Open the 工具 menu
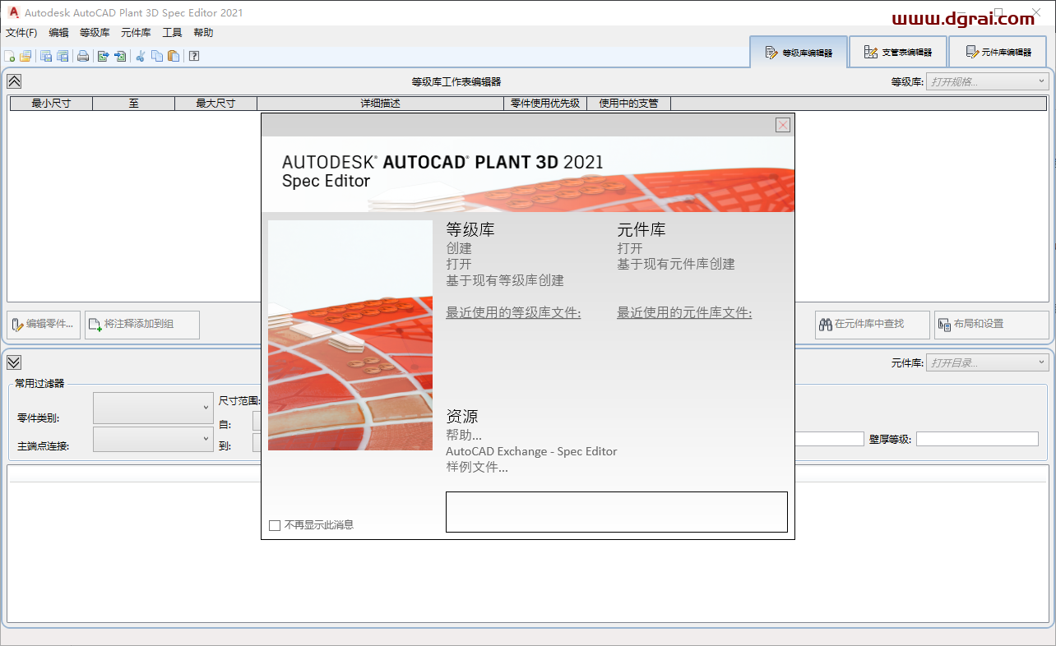 click(x=172, y=33)
